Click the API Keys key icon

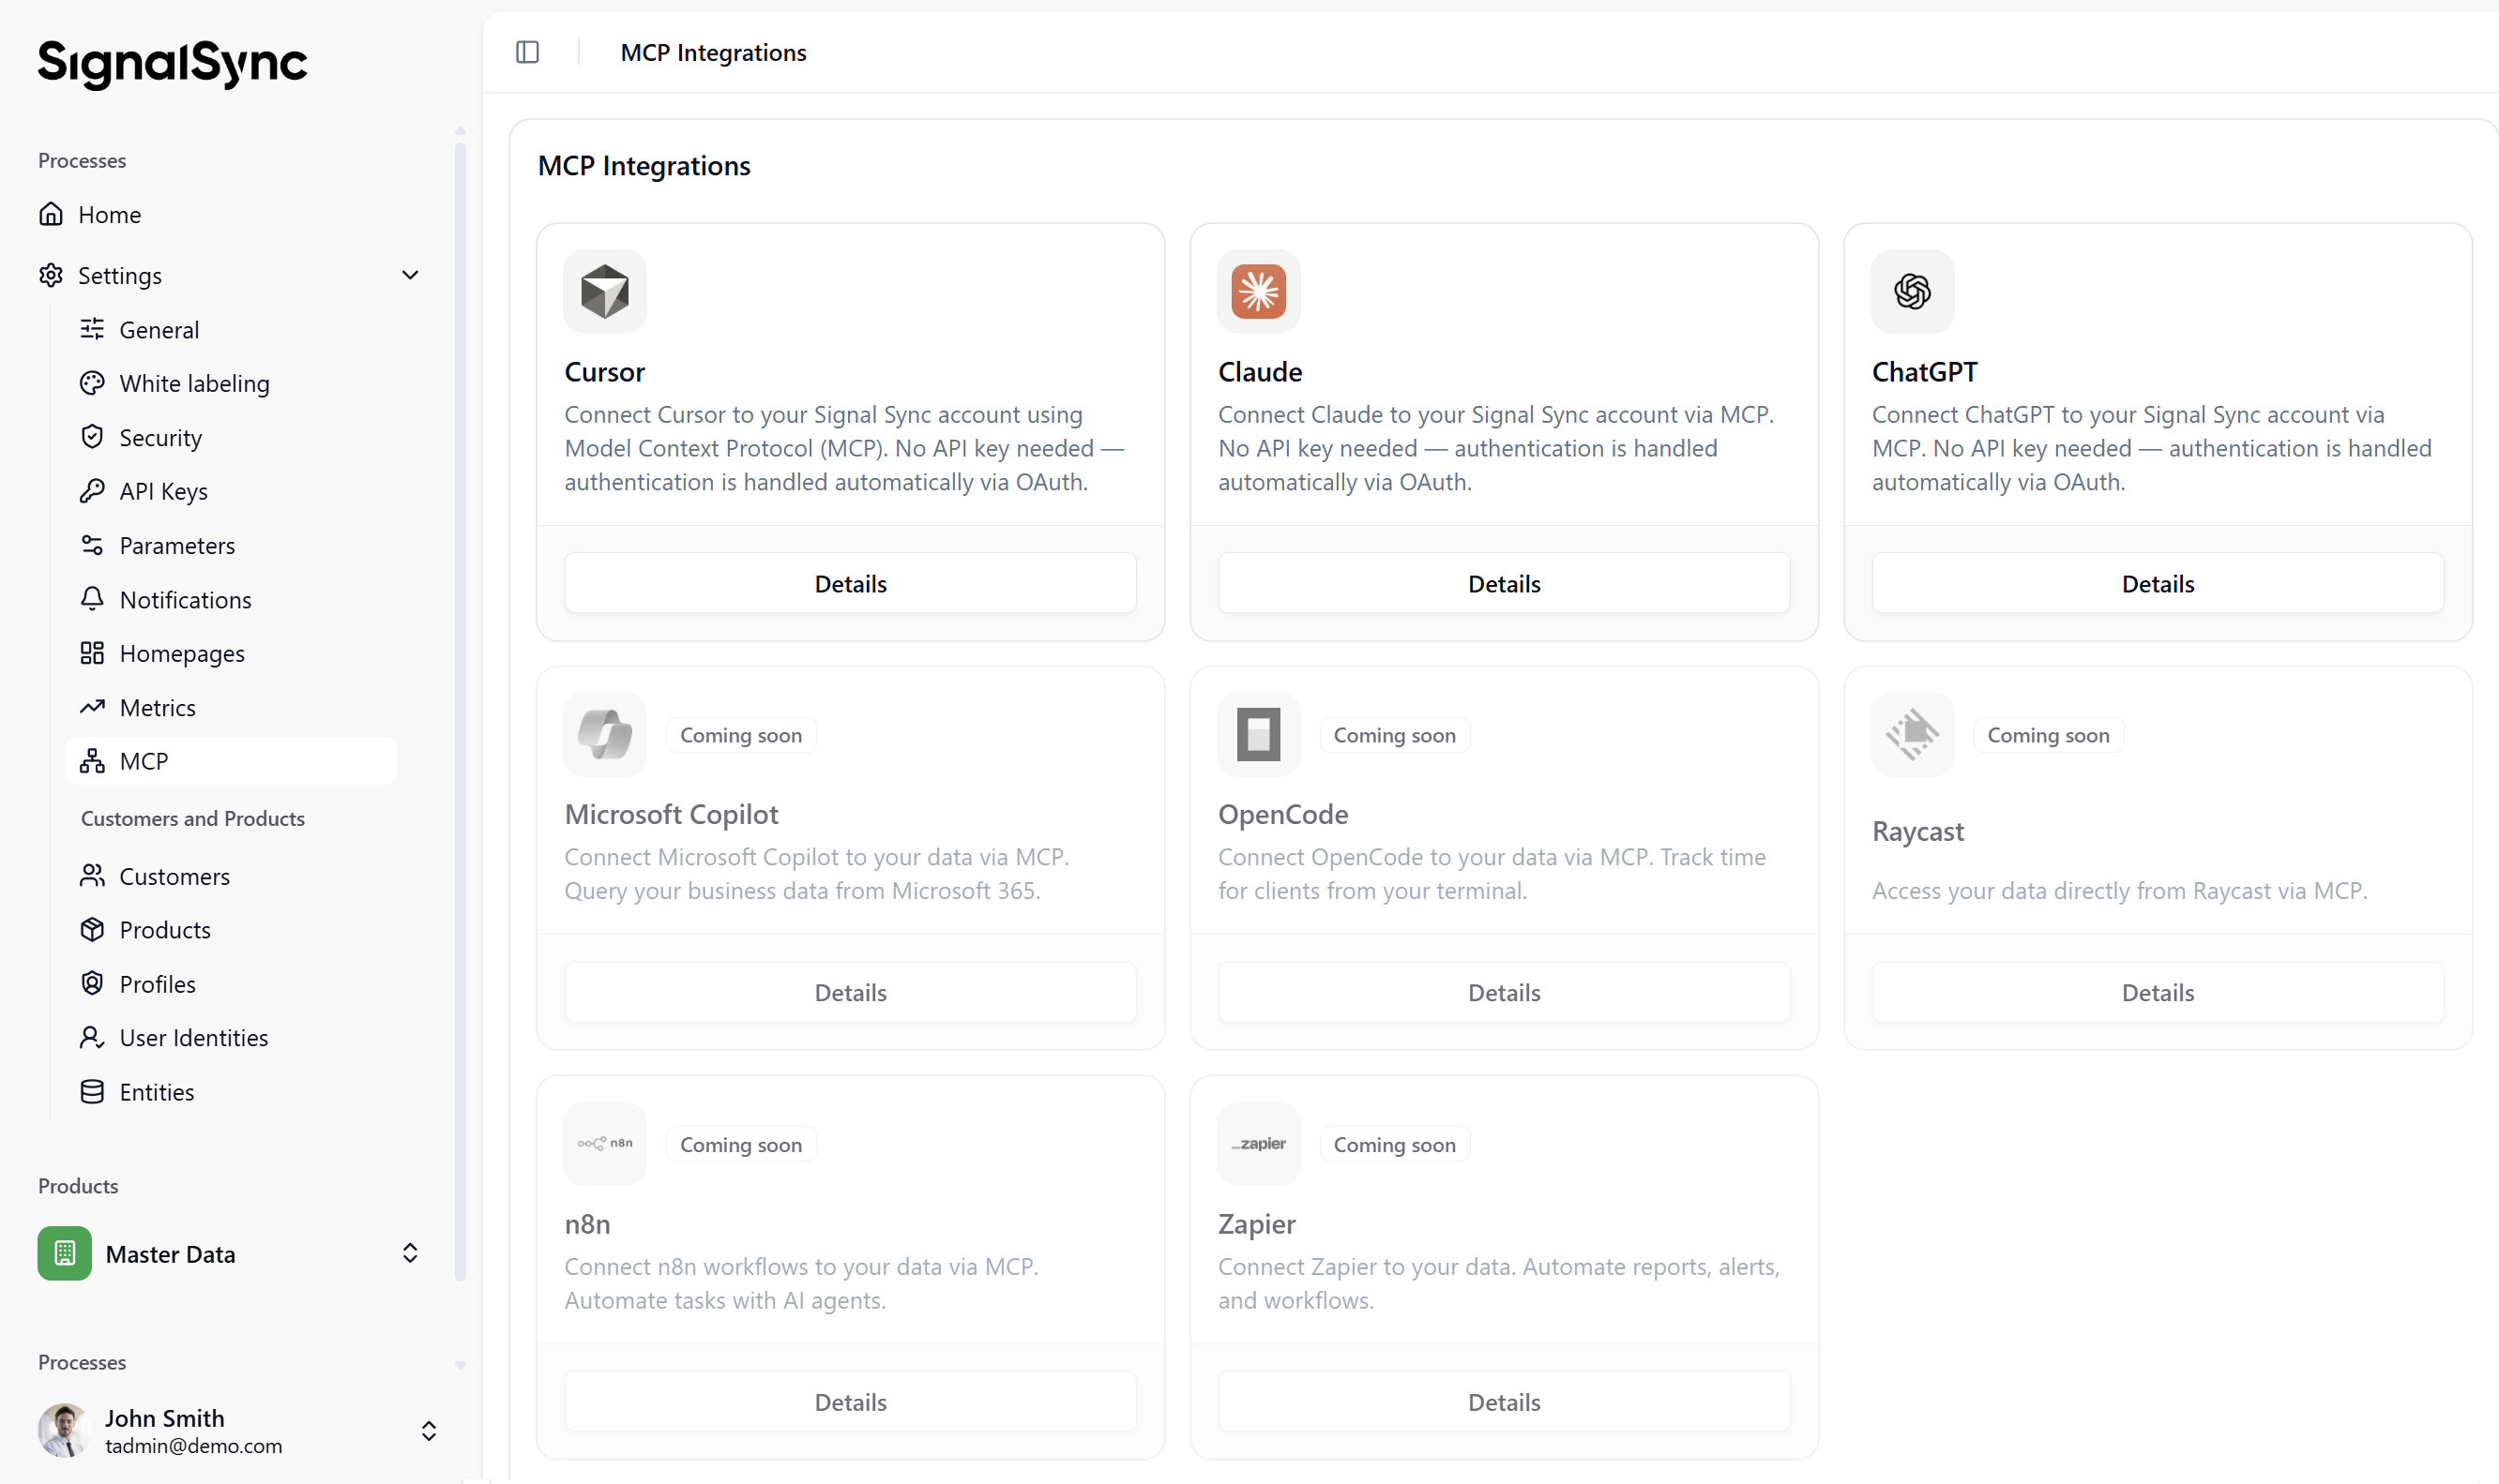pos(92,491)
